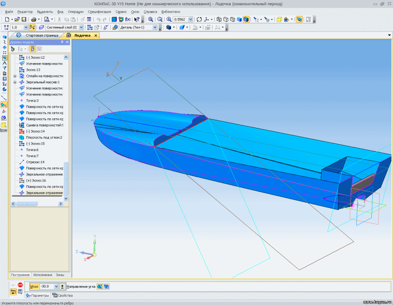
Task: Toggle the angle sign ± button
Action: click(62, 286)
